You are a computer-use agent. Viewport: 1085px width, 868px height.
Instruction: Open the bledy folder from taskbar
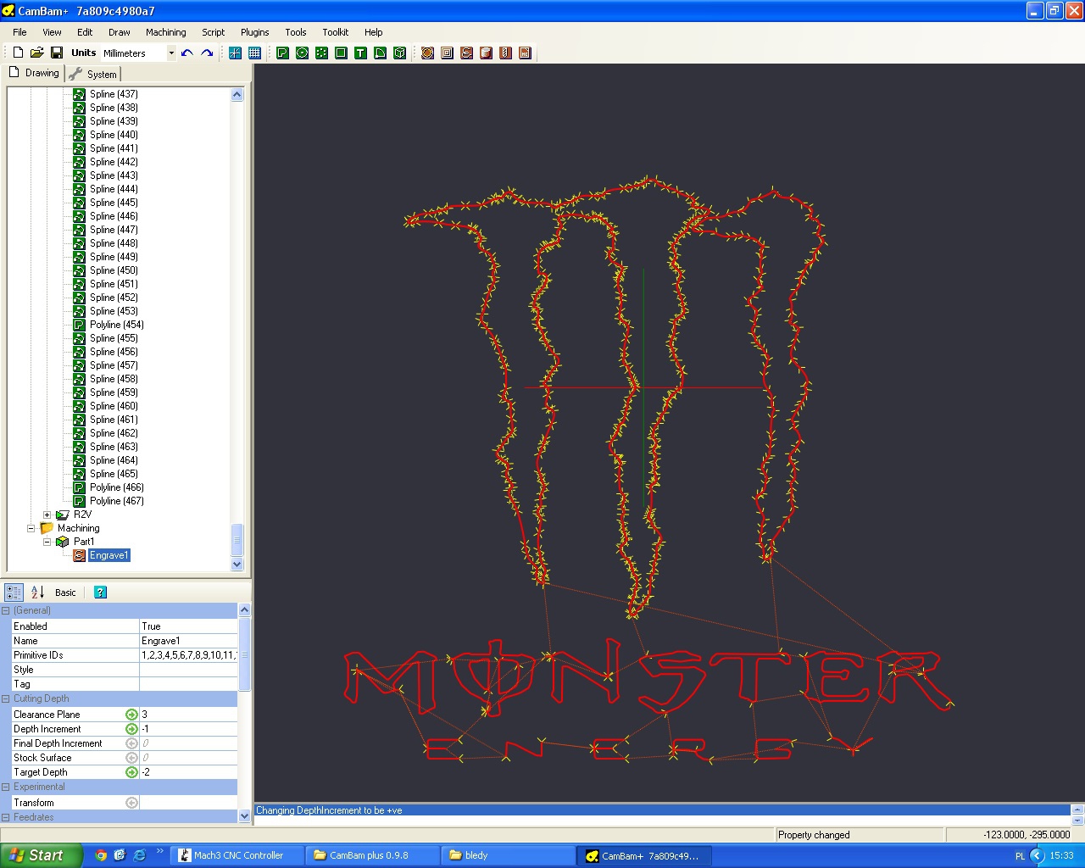click(x=509, y=855)
